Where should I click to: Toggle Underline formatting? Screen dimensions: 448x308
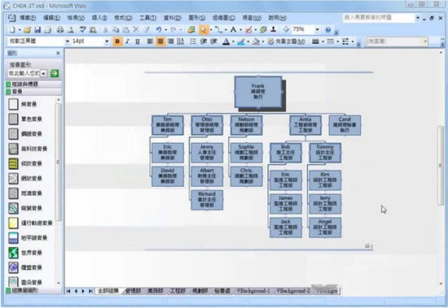138,41
